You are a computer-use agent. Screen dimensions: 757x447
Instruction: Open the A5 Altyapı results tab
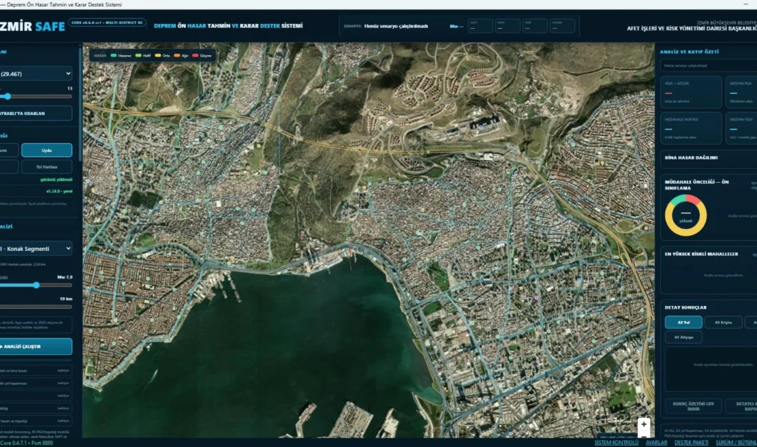pos(683,337)
